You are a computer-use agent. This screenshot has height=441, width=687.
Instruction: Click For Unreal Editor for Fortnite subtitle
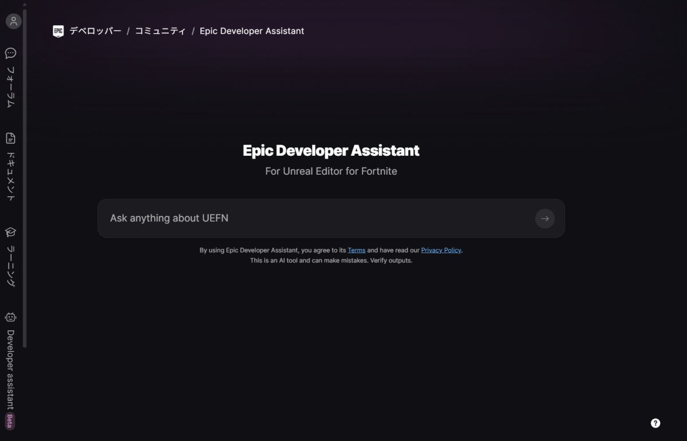click(x=331, y=171)
